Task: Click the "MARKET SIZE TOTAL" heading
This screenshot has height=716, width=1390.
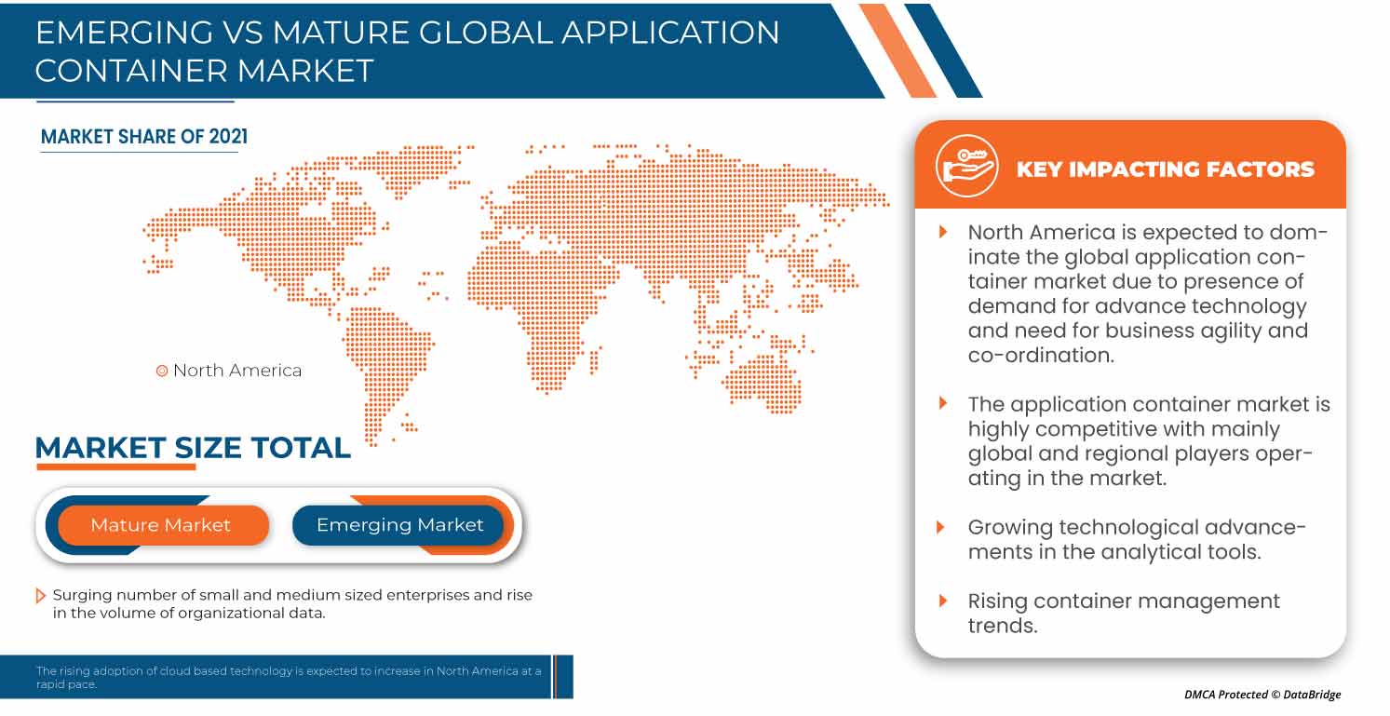Action: click(x=193, y=448)
